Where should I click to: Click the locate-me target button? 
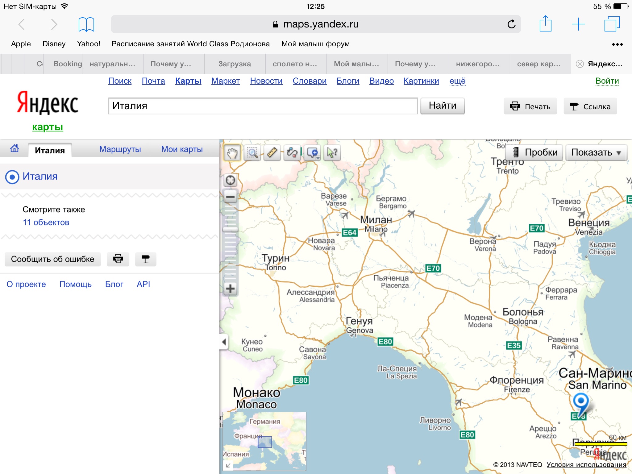[x=231, y=180]
